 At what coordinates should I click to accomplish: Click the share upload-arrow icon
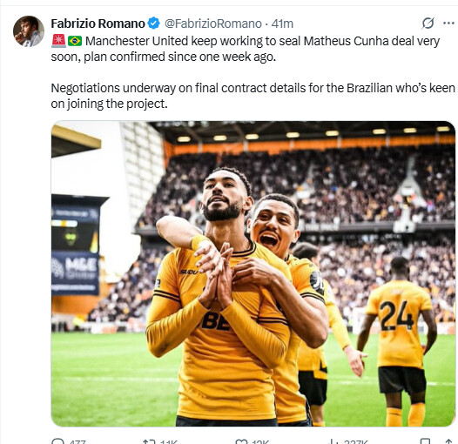pos(448,441)
